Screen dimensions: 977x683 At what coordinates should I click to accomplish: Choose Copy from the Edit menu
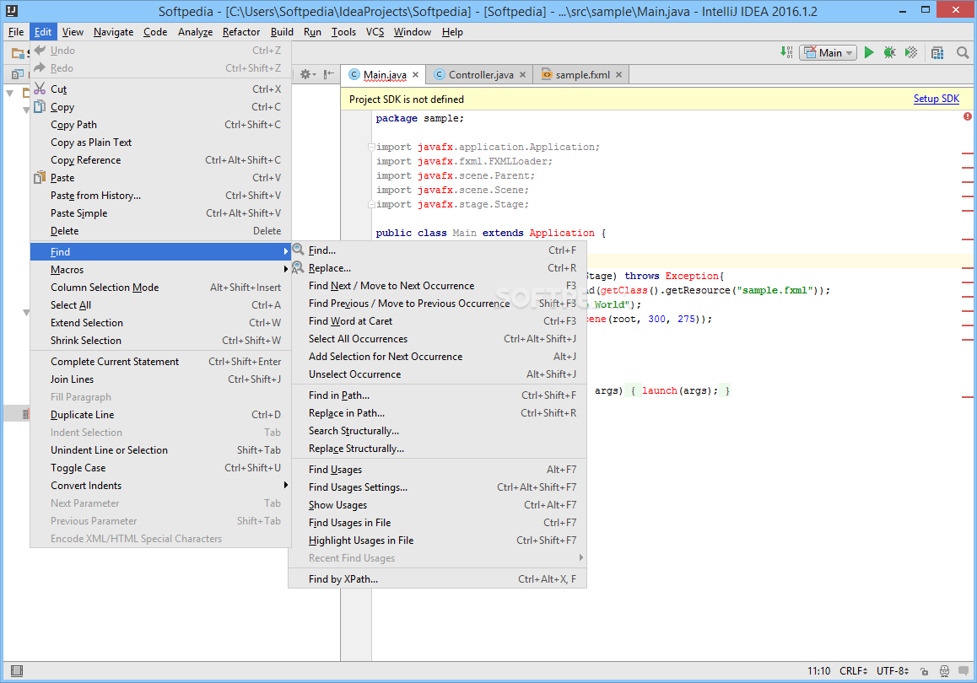(x=161, y=107)
